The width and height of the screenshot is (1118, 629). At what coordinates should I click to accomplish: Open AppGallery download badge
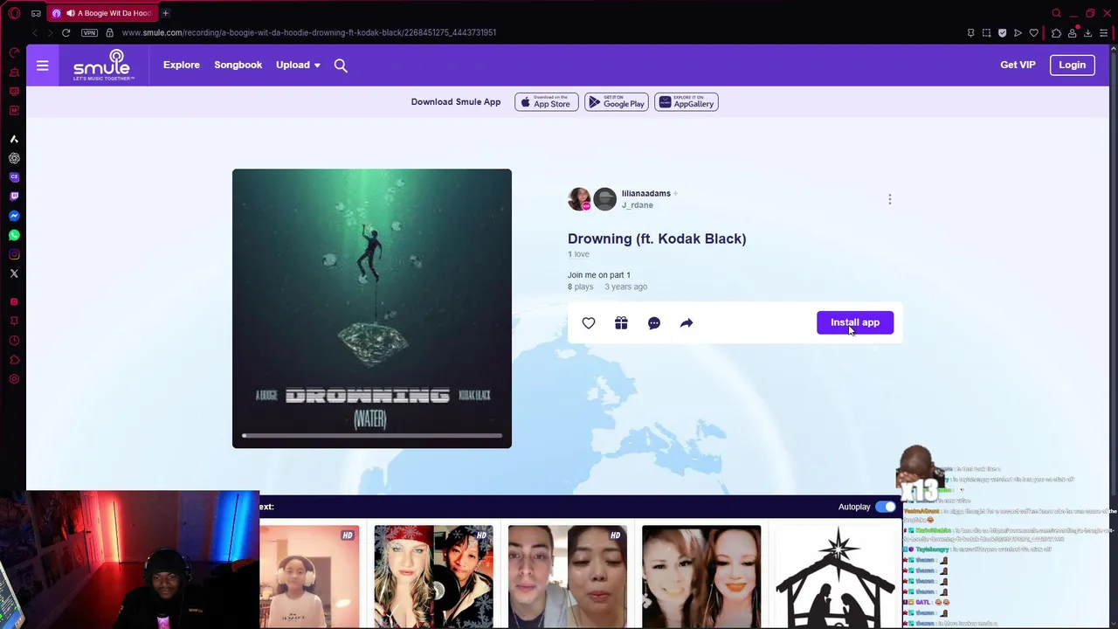[687, 102]
